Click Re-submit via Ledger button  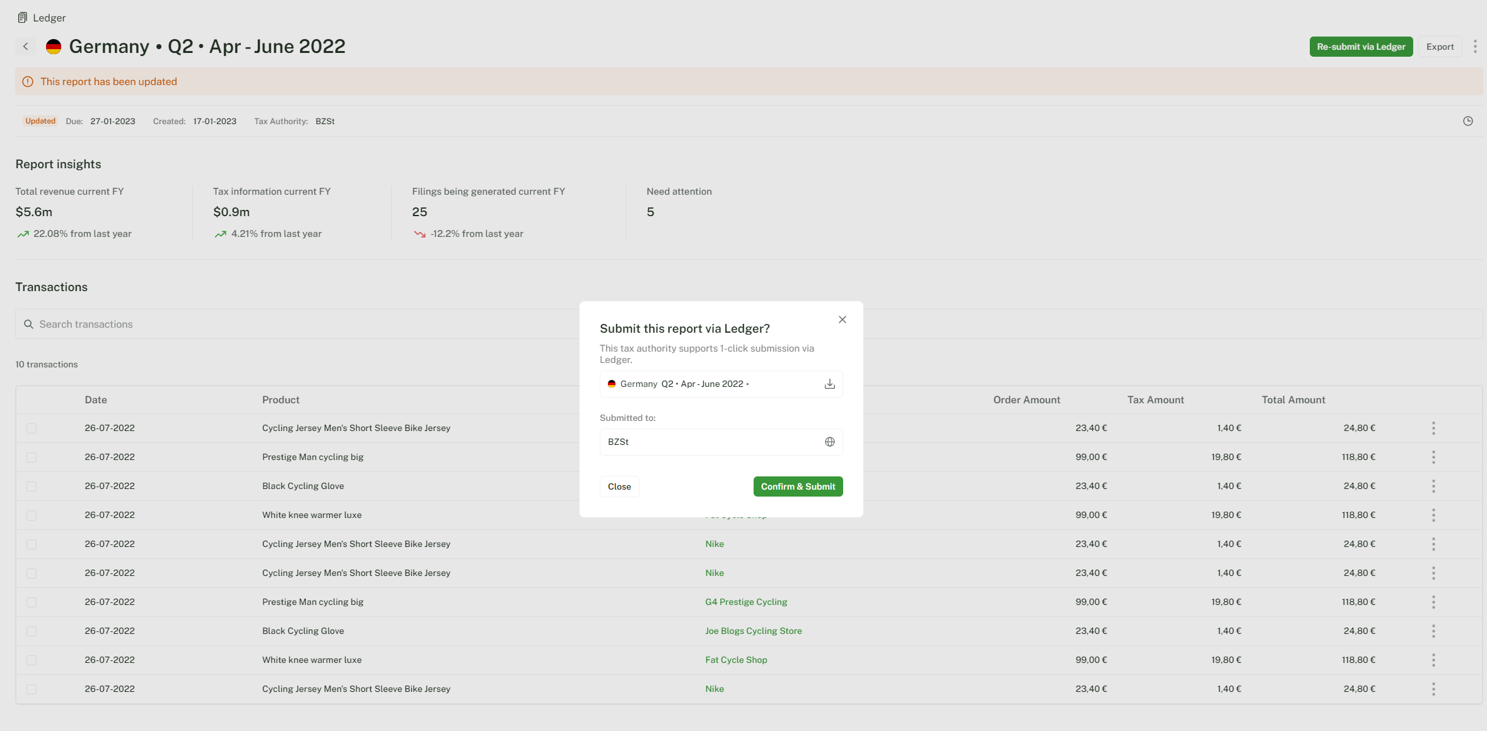pyautogui.click(x=1360, y=47)
